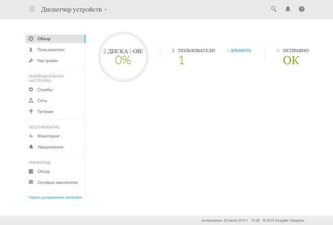Open Мониторинг page
This screenshot has height=225, width=333.
[48, 136]
